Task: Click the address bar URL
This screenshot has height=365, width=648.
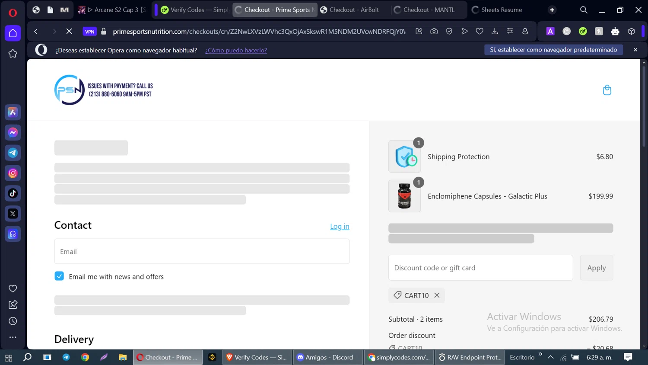Action: (x=259, y=31)
